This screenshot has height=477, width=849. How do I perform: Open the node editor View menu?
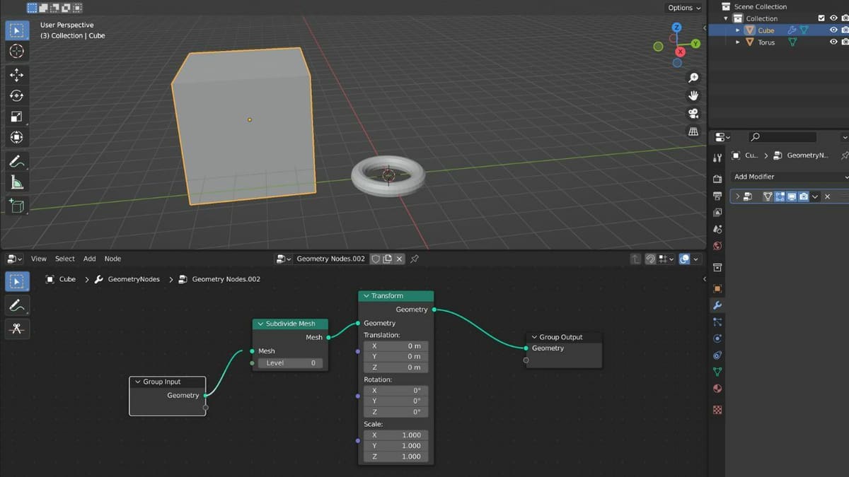pyautogui.click(x=39, y=259)
